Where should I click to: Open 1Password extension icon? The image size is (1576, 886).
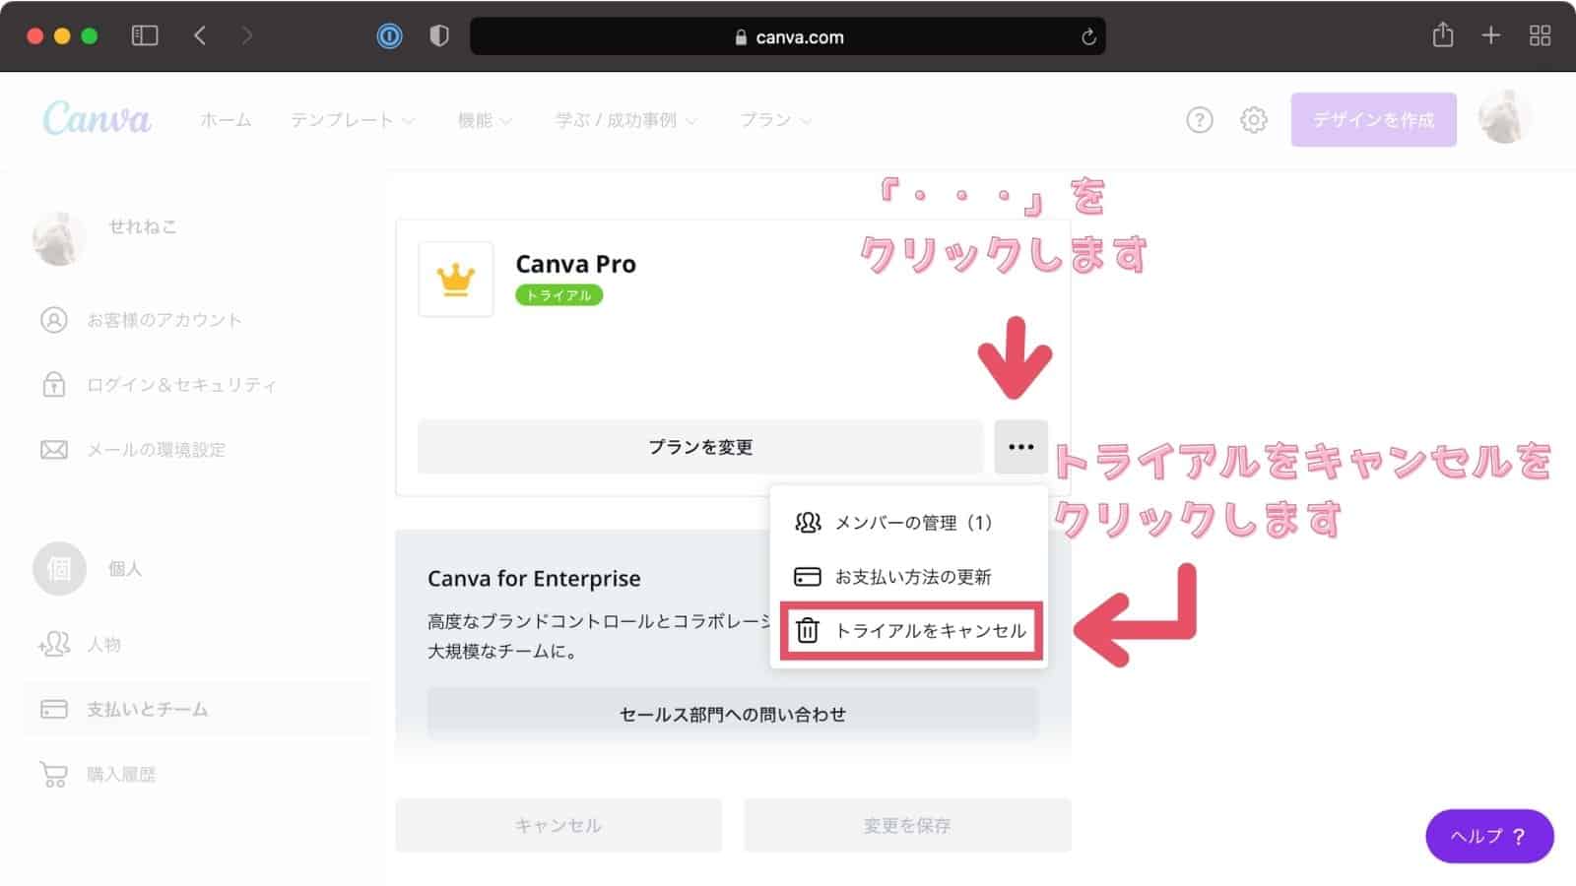[x=390, y=36]
